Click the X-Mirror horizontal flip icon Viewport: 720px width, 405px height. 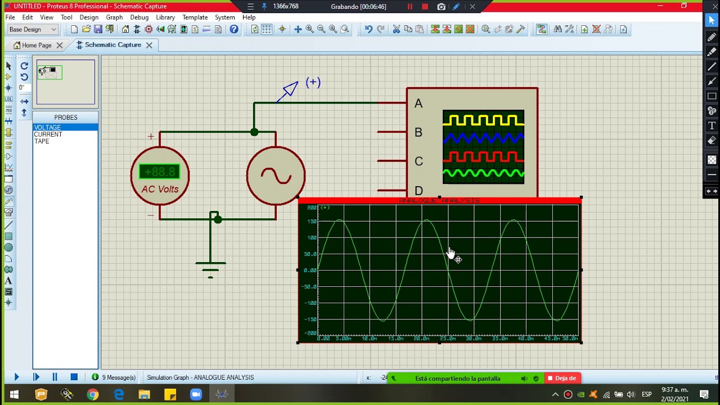(24, 102)
